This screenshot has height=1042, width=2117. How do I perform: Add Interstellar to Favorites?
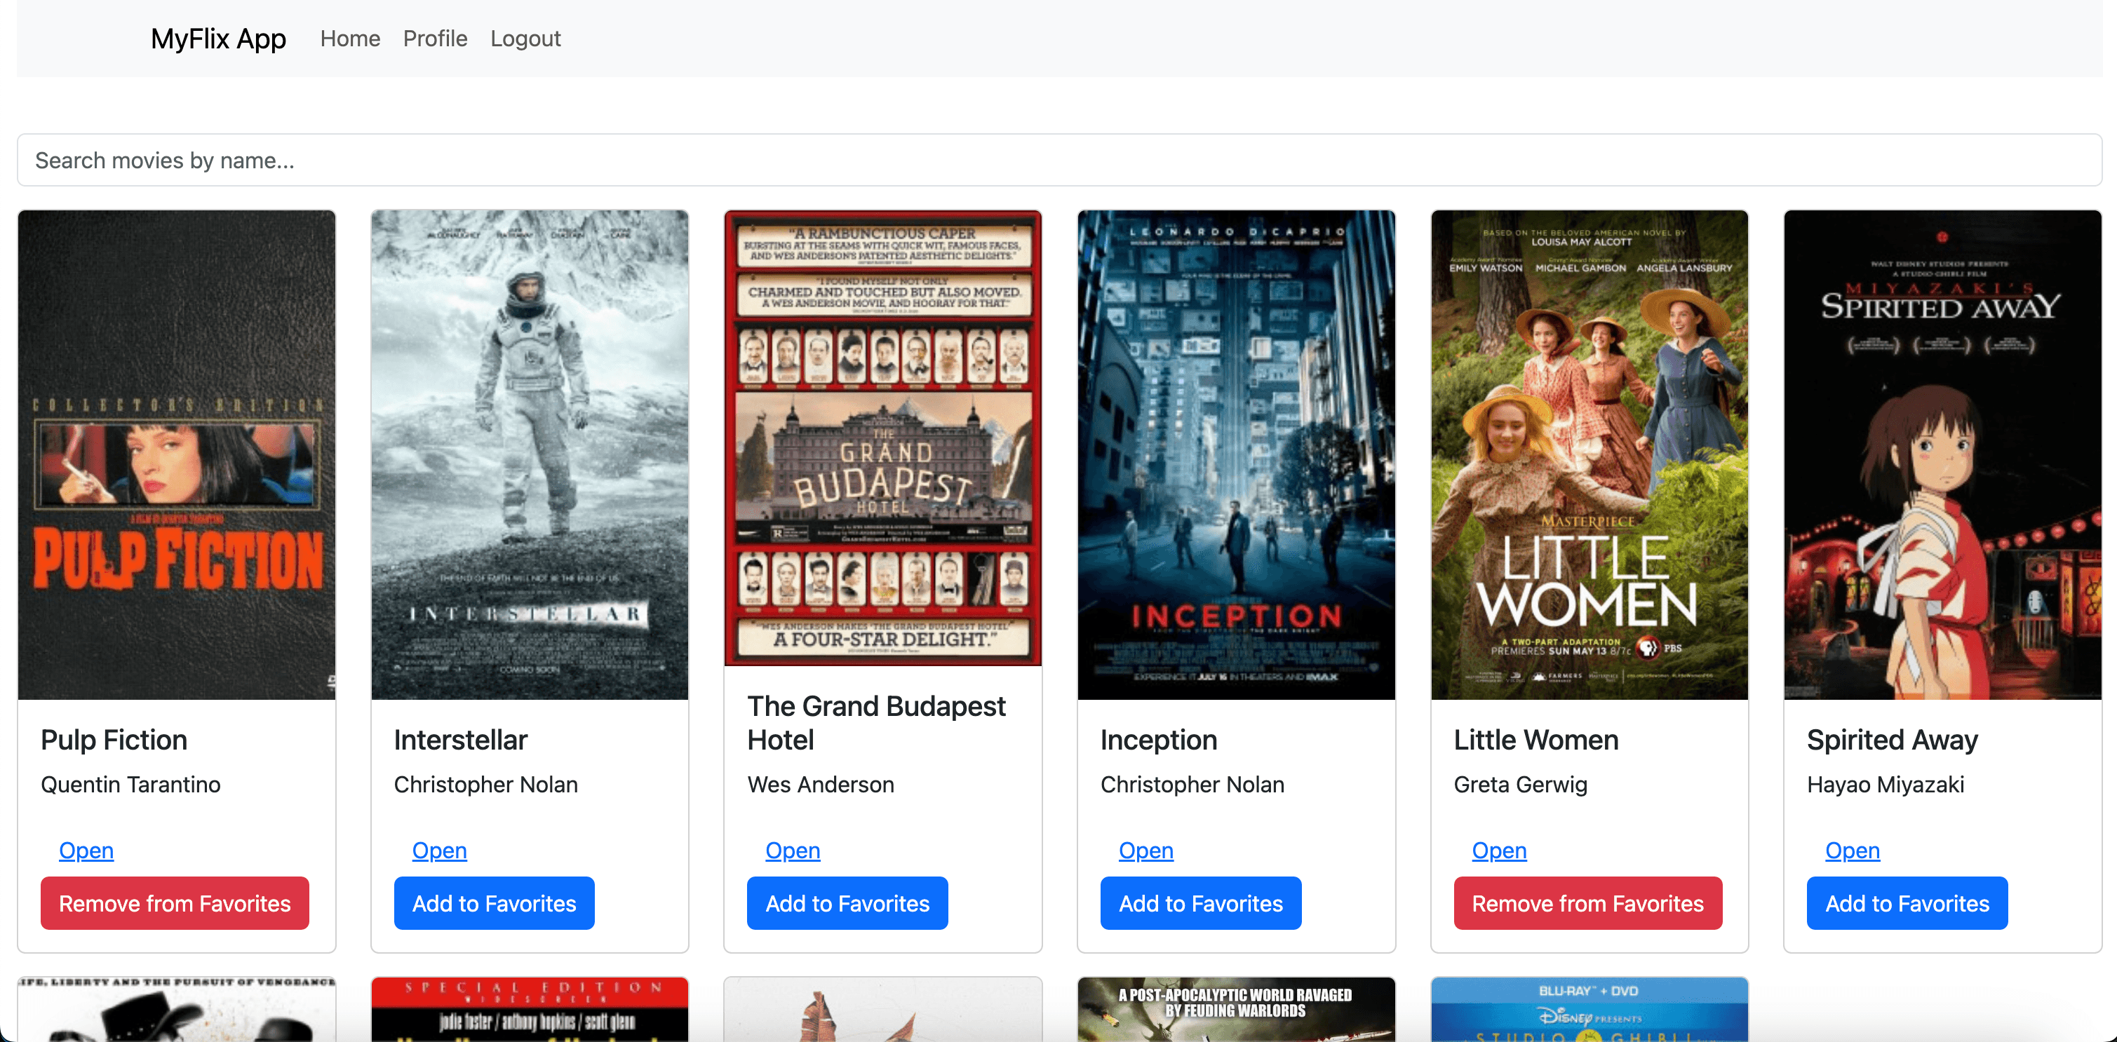click(495, 903)
